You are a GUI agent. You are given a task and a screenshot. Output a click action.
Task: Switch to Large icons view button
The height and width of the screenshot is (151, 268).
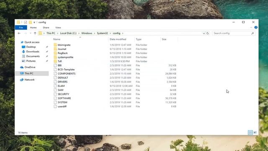255,133
